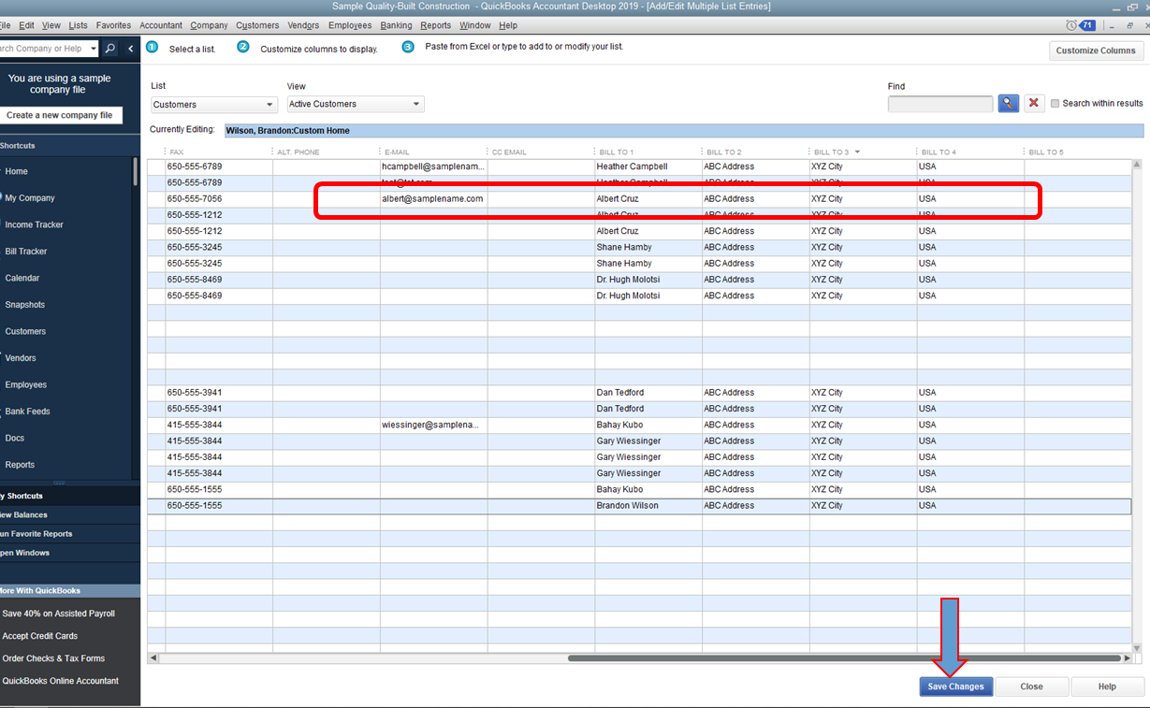Click the hcampbell@samplenam... email cell
Viewport: 1150px width, 708px height.
[433, 166]
